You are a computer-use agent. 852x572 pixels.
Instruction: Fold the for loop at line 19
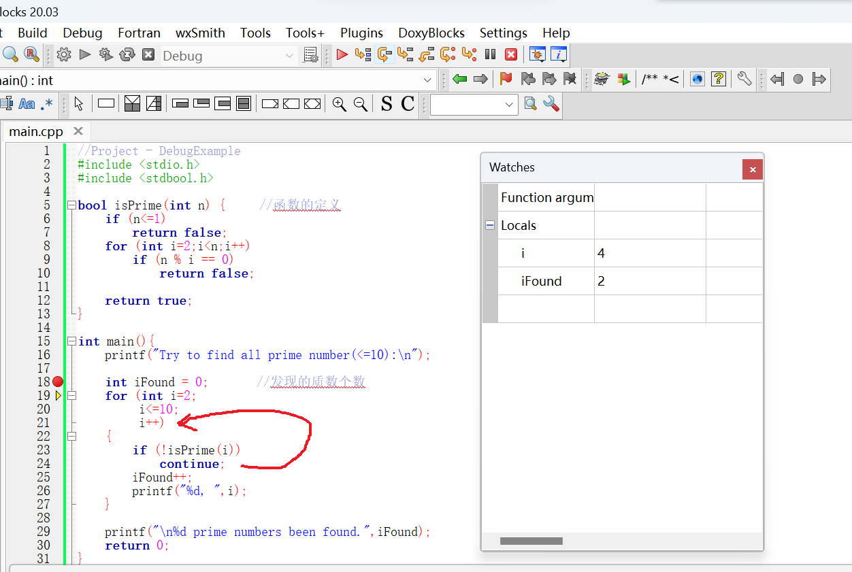(x=71, y=396)
